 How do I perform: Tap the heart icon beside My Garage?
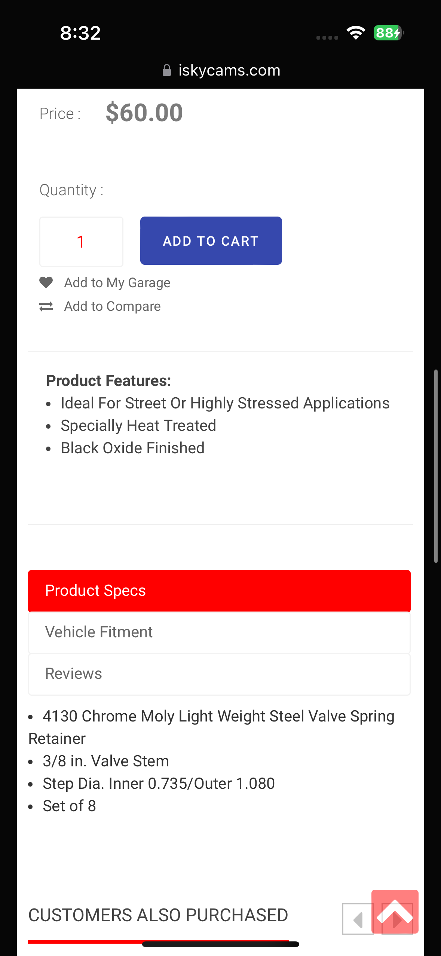(x=46, y=282)
